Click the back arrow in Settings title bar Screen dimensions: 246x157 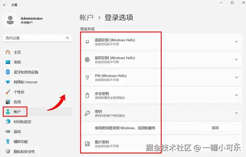[5, 5]
